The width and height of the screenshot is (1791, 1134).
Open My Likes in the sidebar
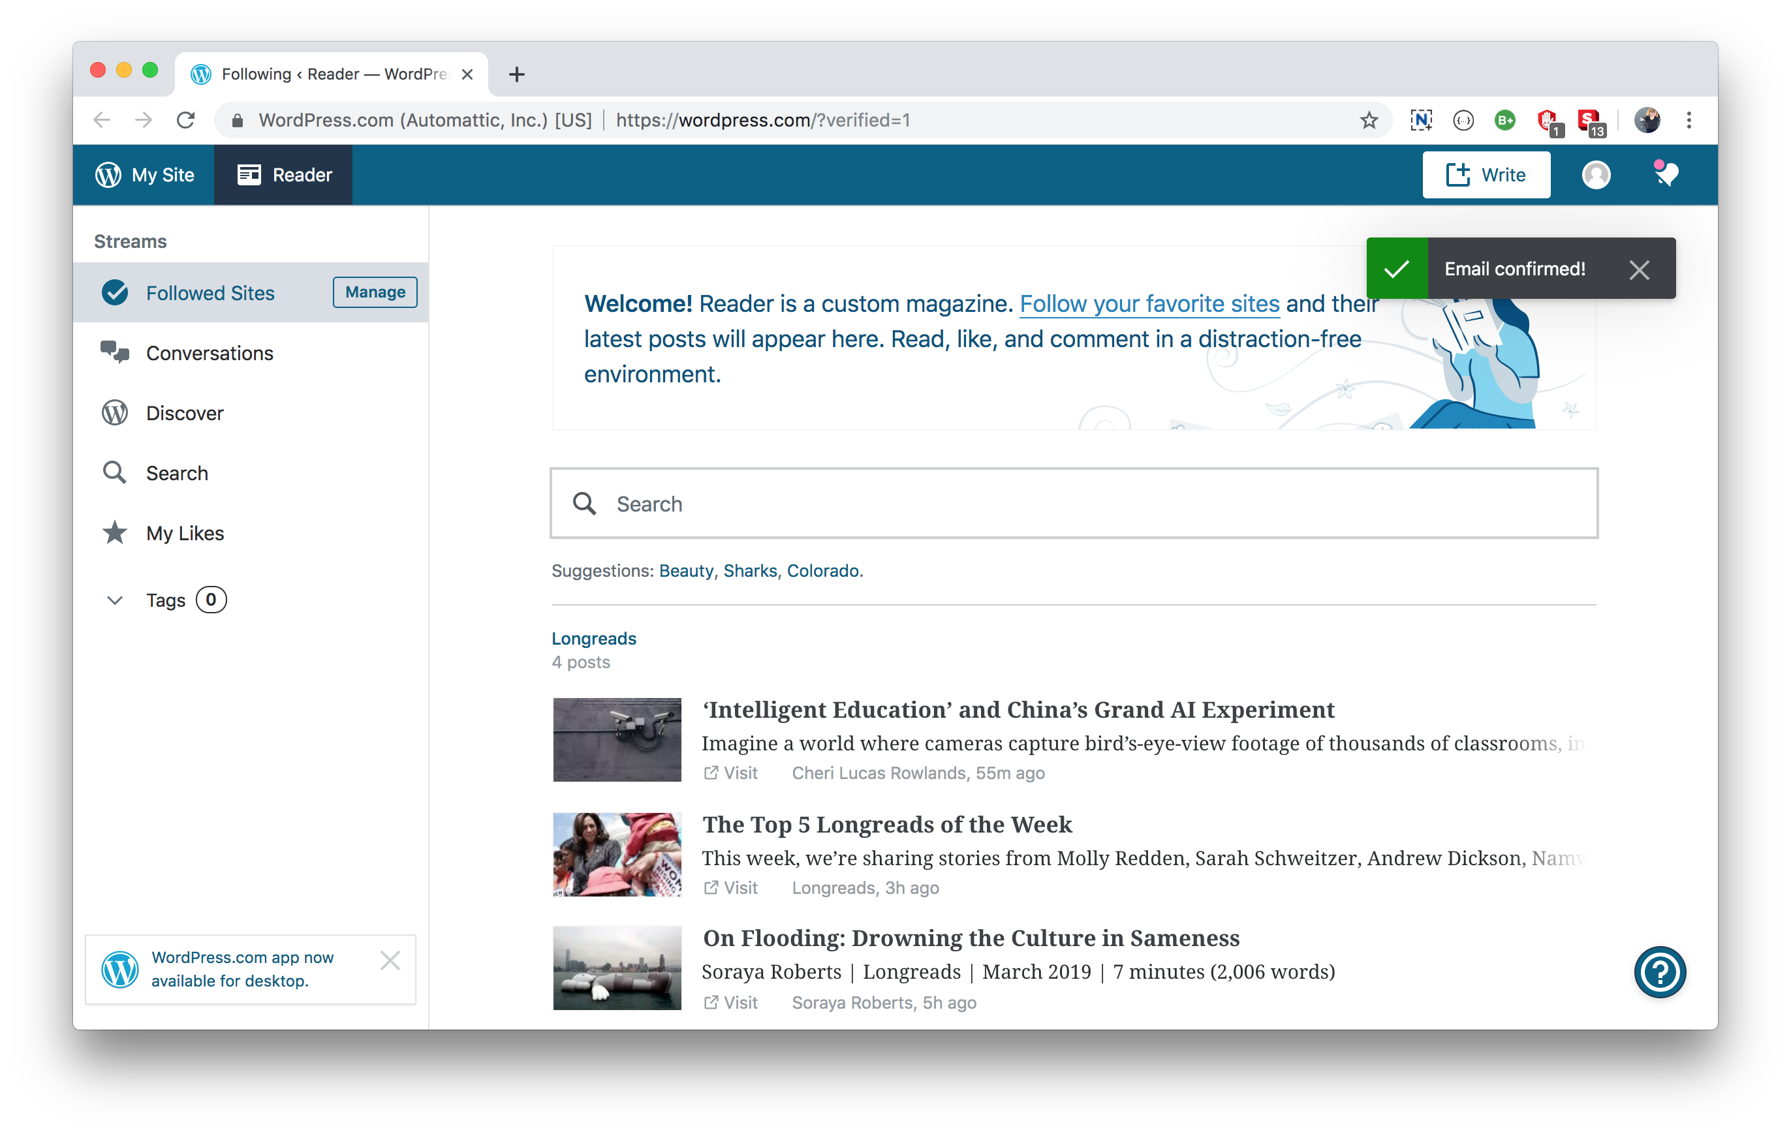pyautogui.click(x=251, y=533)
